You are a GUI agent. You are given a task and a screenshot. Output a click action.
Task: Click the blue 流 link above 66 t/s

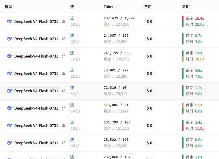coord(72,36)
